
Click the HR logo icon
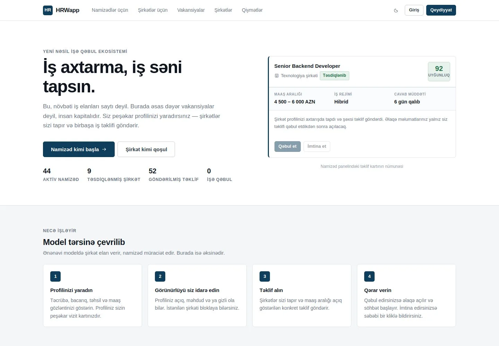48,10
